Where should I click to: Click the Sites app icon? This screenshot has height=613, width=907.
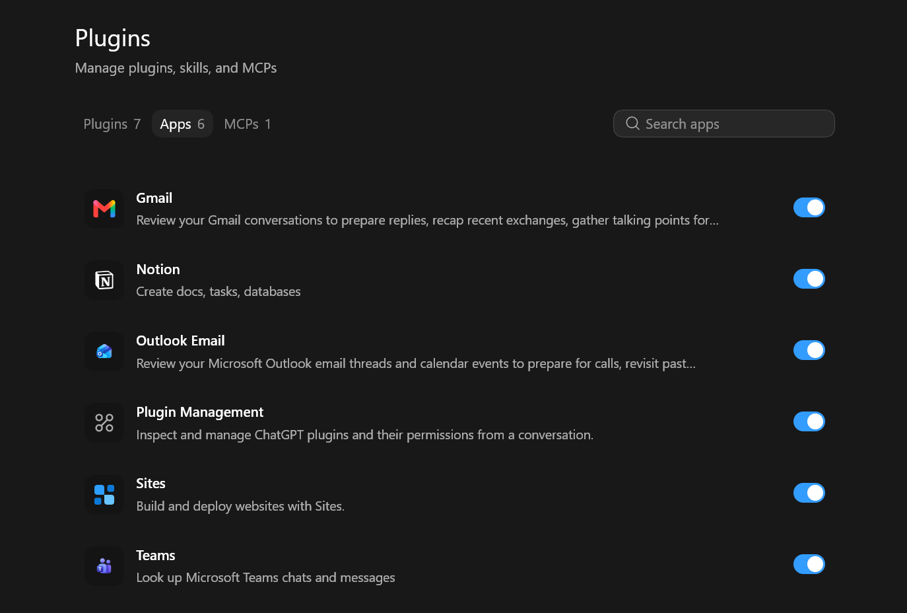(104, 495)
